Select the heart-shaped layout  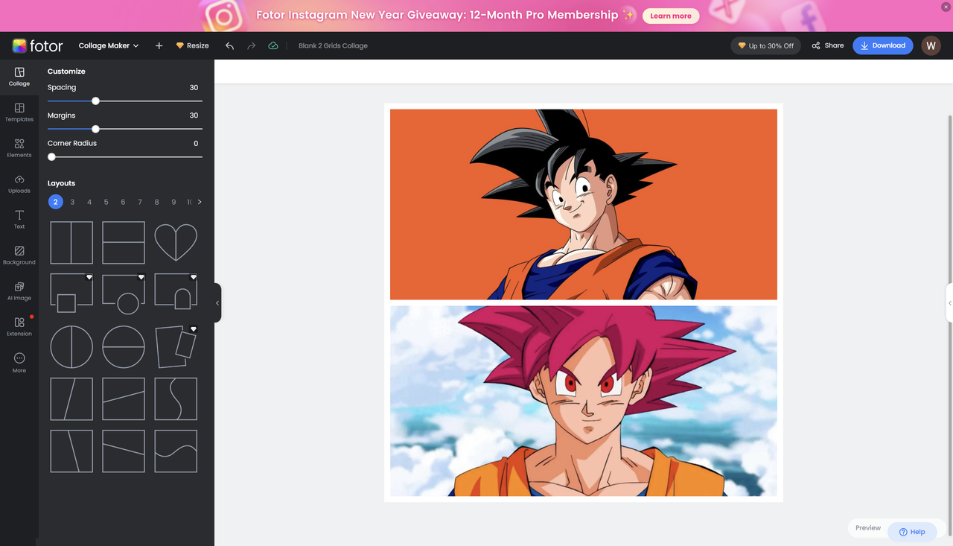pyautogui.click(x=176, y=243)
